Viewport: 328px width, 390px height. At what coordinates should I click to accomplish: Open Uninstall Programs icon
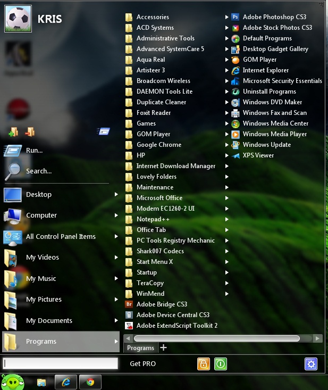click(x=235, y=92)
